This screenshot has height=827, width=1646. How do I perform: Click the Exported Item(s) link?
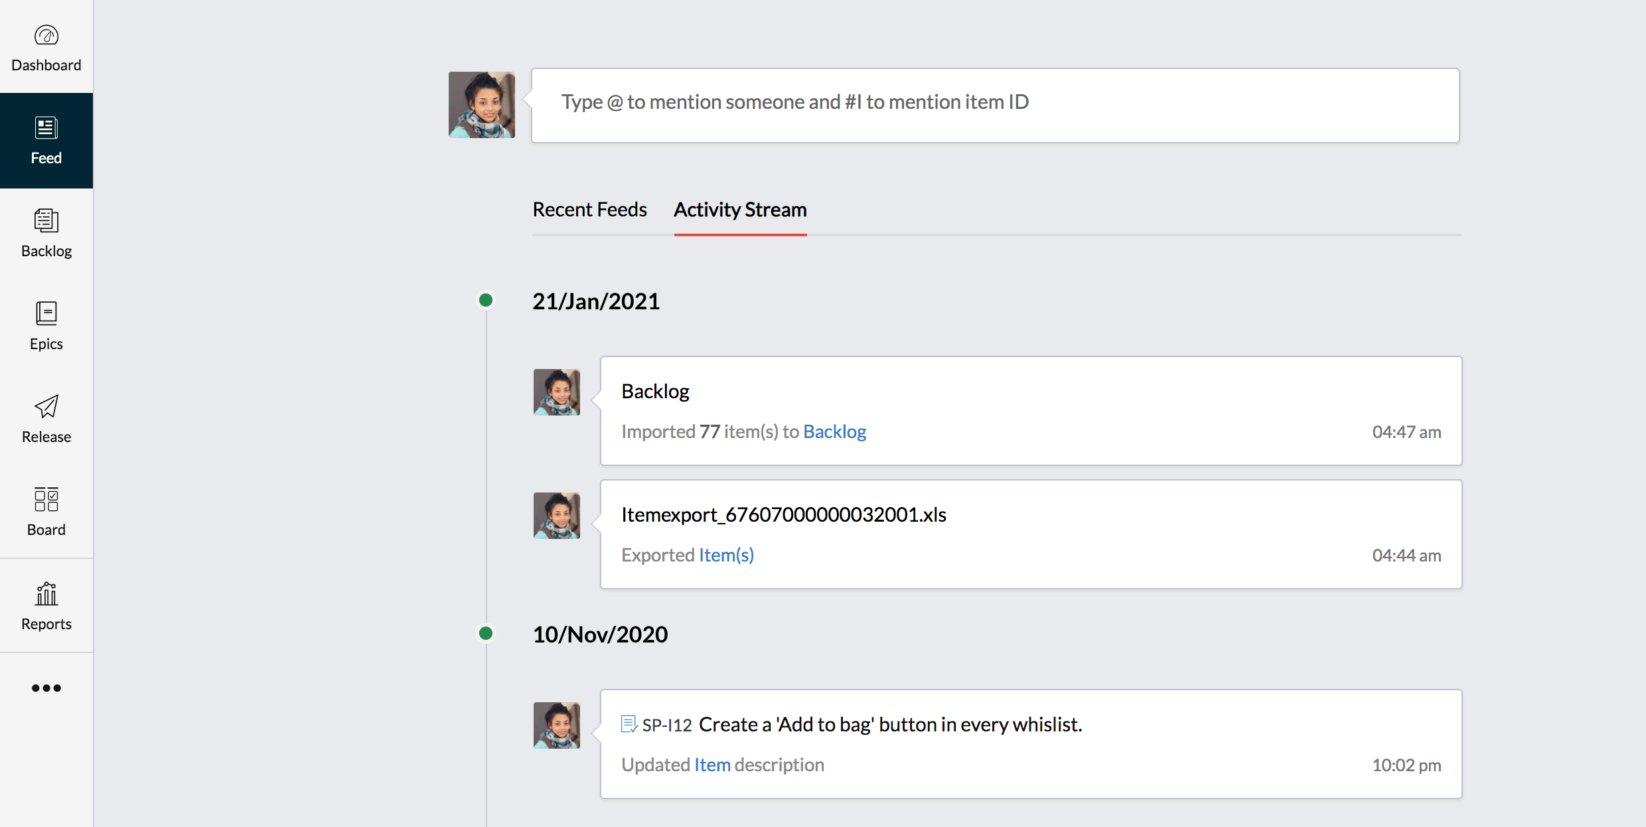point(726,556)
